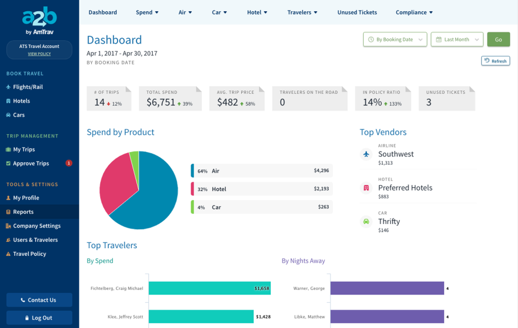Click the Cars icon in sidebar
518x328 pixels.
(x=8, y=115)
